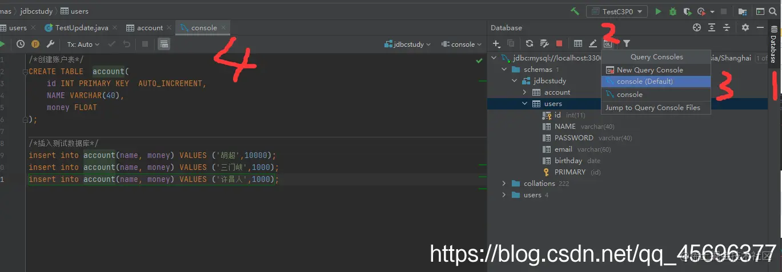This screenshot has width=782, height=272.
Task: Open the console session dropdown
Action: coord(462,44)
